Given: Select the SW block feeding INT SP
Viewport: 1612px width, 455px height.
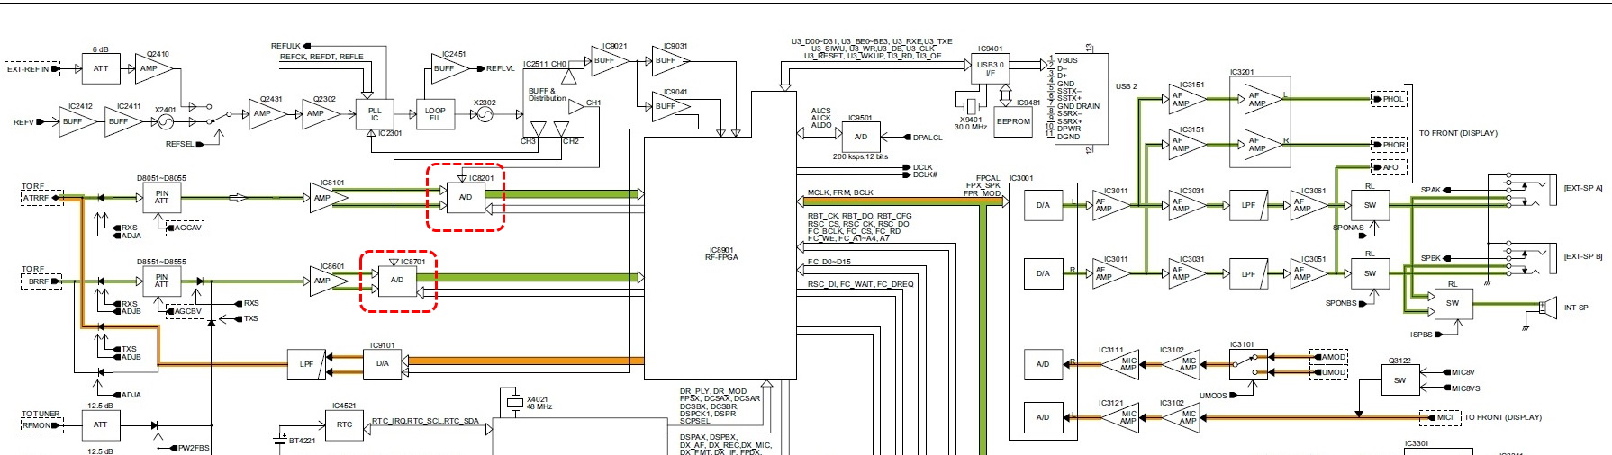Looking at the screenshot, I should 1452,303.
